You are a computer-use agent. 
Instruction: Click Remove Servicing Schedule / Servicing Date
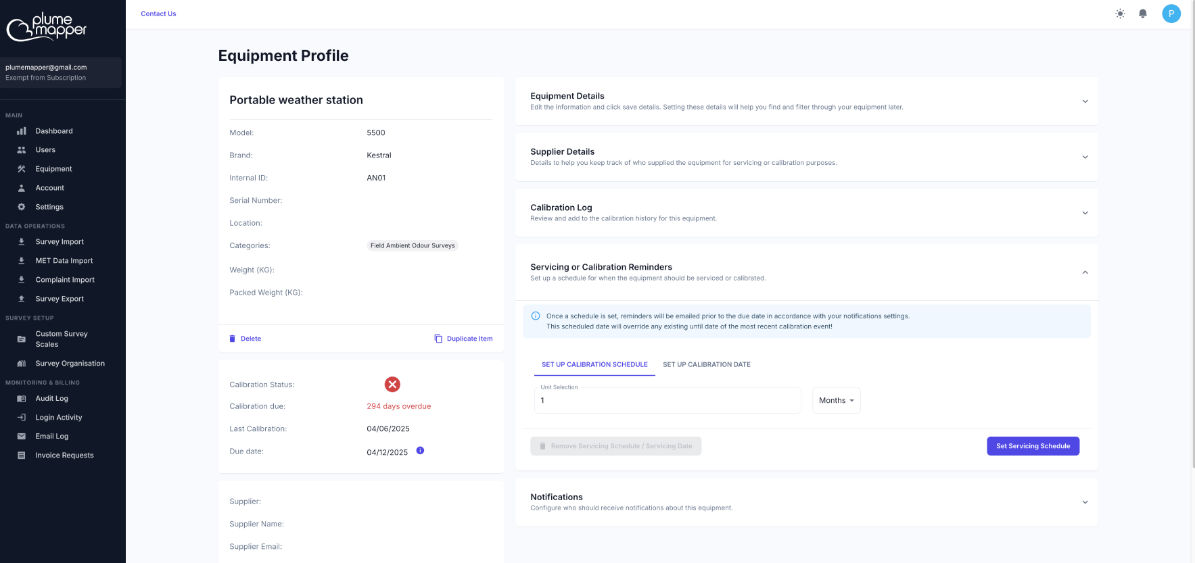[615, 446]
